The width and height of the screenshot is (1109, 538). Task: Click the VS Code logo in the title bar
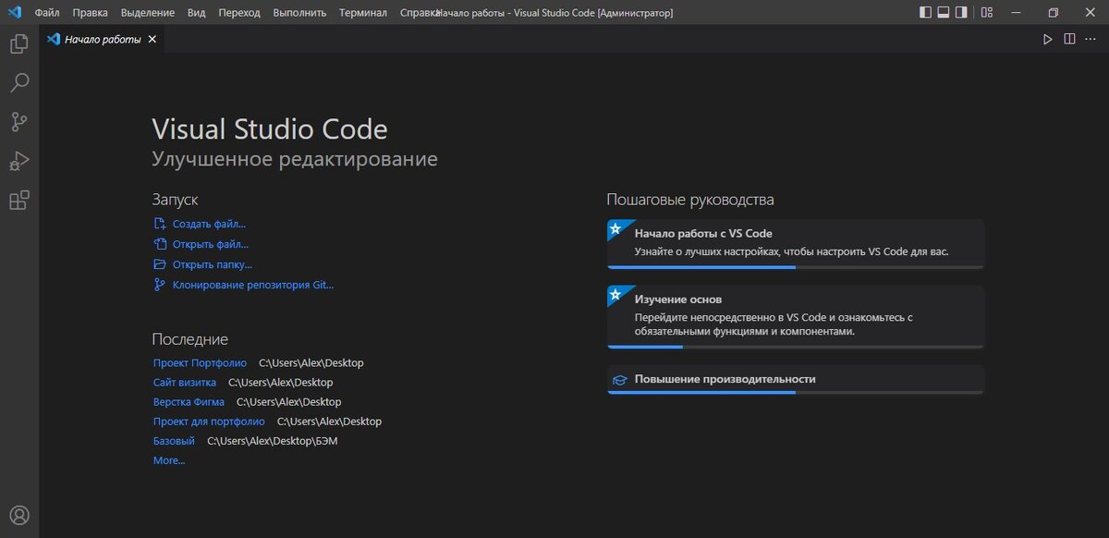14,13
